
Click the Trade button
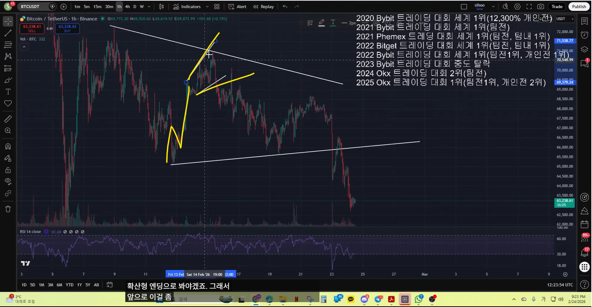(x=557, y=7)
